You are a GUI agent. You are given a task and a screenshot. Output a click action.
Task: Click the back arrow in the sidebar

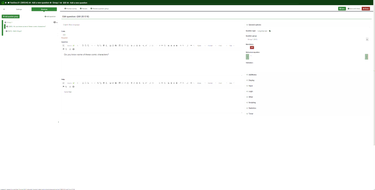click(x=4, y=9)
